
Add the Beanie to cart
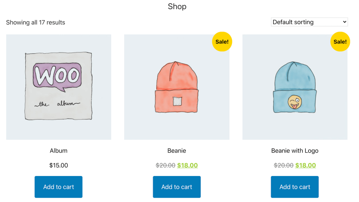[177, 187]
